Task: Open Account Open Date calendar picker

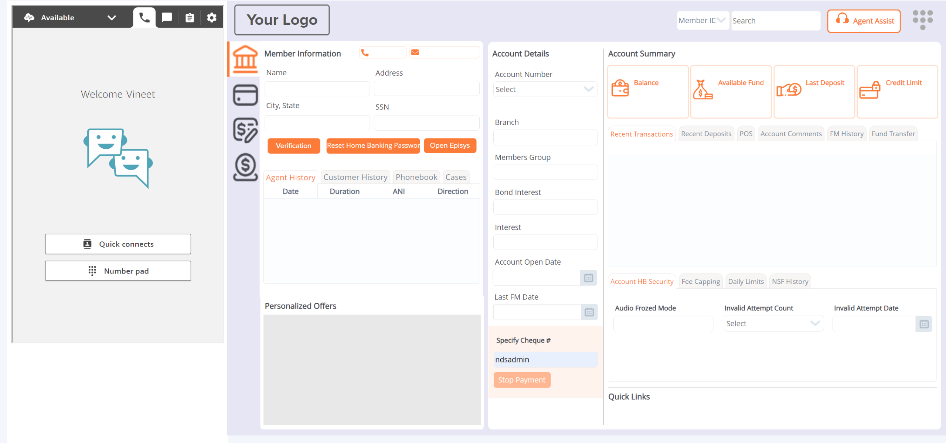Action: coord(589,278)
